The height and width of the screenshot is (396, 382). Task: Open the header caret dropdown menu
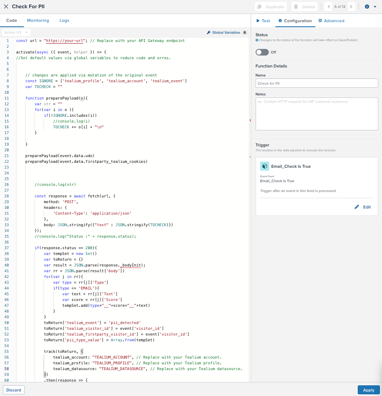pyautogui.click(x=375, y=7)
